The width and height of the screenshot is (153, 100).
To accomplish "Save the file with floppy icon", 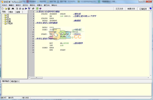I will [9, 9].
